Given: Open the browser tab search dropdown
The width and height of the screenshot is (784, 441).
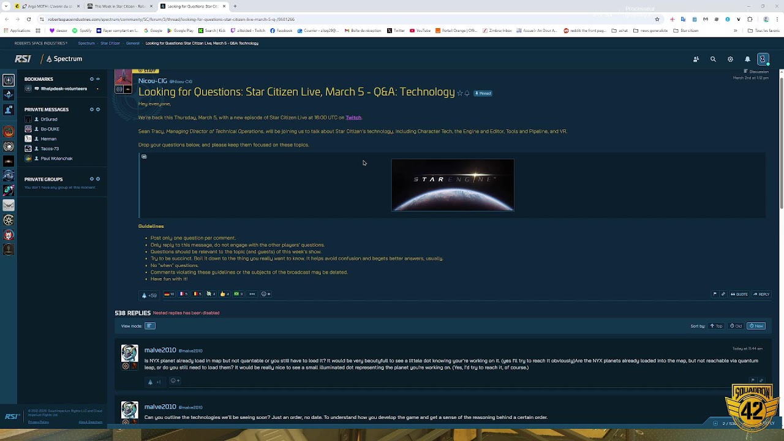Looking at the screenshot, I should pyautogui.click(x=7, y=6).
